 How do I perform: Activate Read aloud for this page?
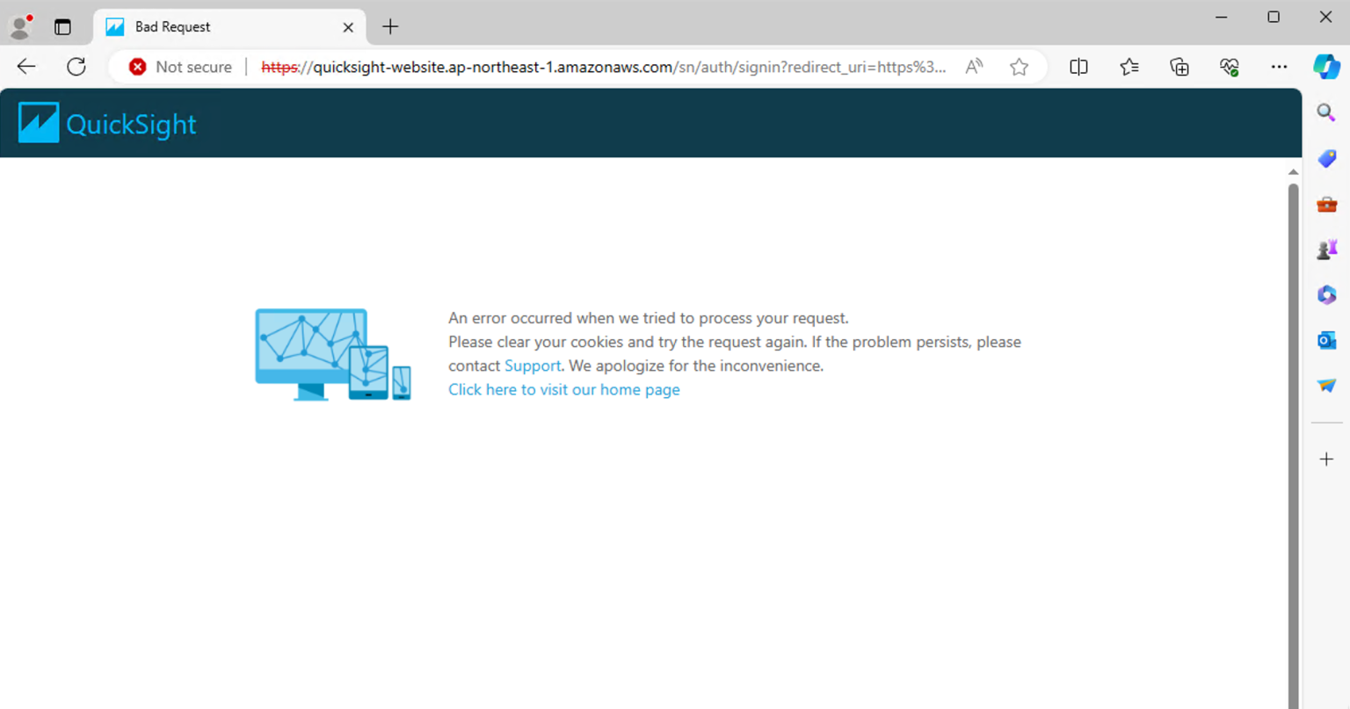pos(974,66)
